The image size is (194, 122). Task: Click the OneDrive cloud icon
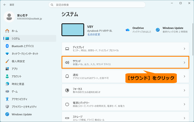[127, 30]
